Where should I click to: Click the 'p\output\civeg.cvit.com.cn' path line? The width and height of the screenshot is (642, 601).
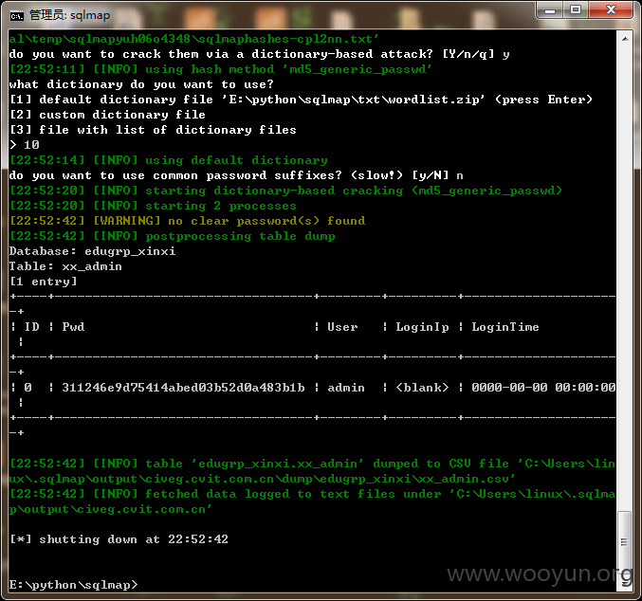click(111, 509)
